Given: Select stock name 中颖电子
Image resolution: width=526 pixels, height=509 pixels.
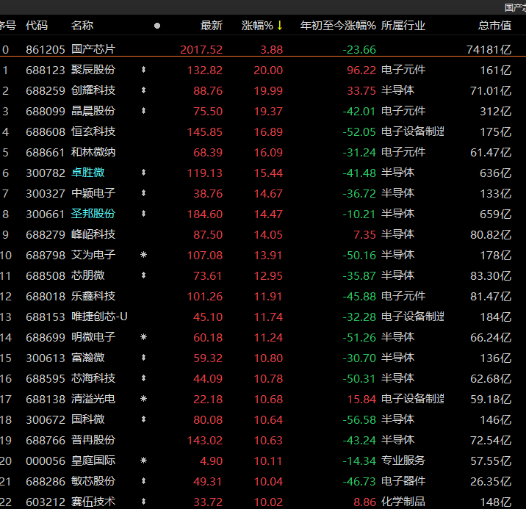Looking at the screenshot, I should coord(93,193).
